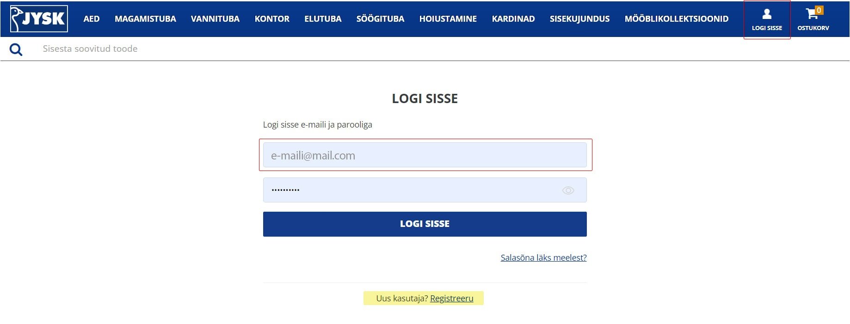
Task: Follow the Salasõna läks meelest? link
Action: [543, 257]
